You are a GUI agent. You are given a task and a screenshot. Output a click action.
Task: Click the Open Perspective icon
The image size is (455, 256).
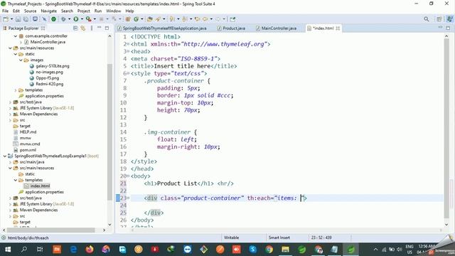(x=439, y=19)
